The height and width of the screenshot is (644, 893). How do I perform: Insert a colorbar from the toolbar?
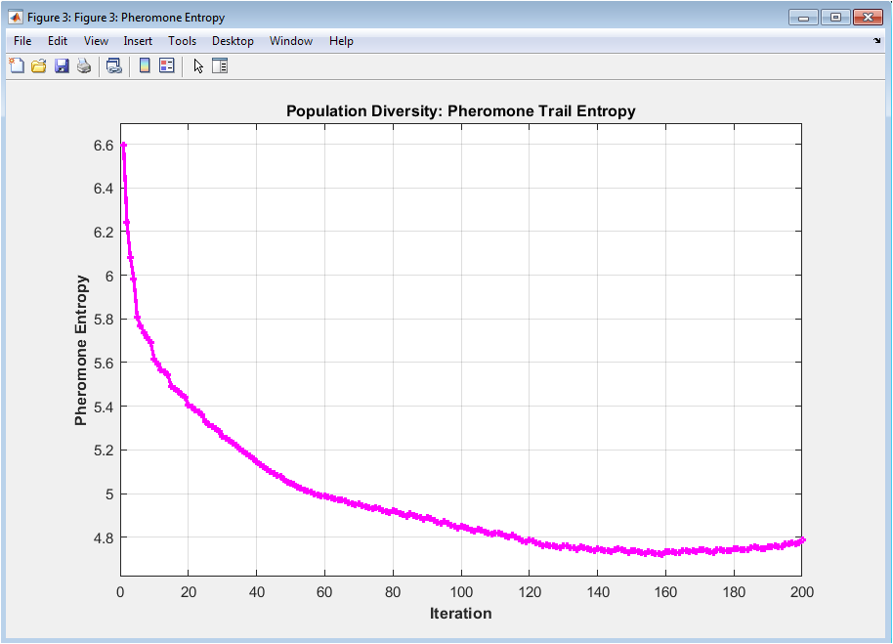tap(145, 65)
